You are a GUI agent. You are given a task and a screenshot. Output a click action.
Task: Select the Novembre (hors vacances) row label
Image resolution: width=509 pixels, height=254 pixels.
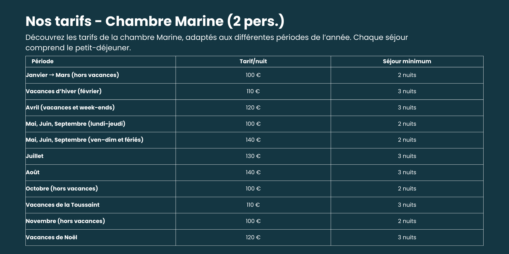coord(65,221)
